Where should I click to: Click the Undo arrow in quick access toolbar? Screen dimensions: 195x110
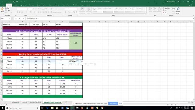pos(17,2)
